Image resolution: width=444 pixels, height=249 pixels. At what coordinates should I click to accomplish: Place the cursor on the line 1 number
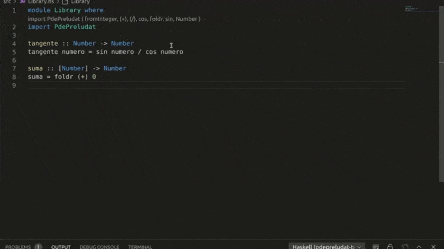(14, 10)
